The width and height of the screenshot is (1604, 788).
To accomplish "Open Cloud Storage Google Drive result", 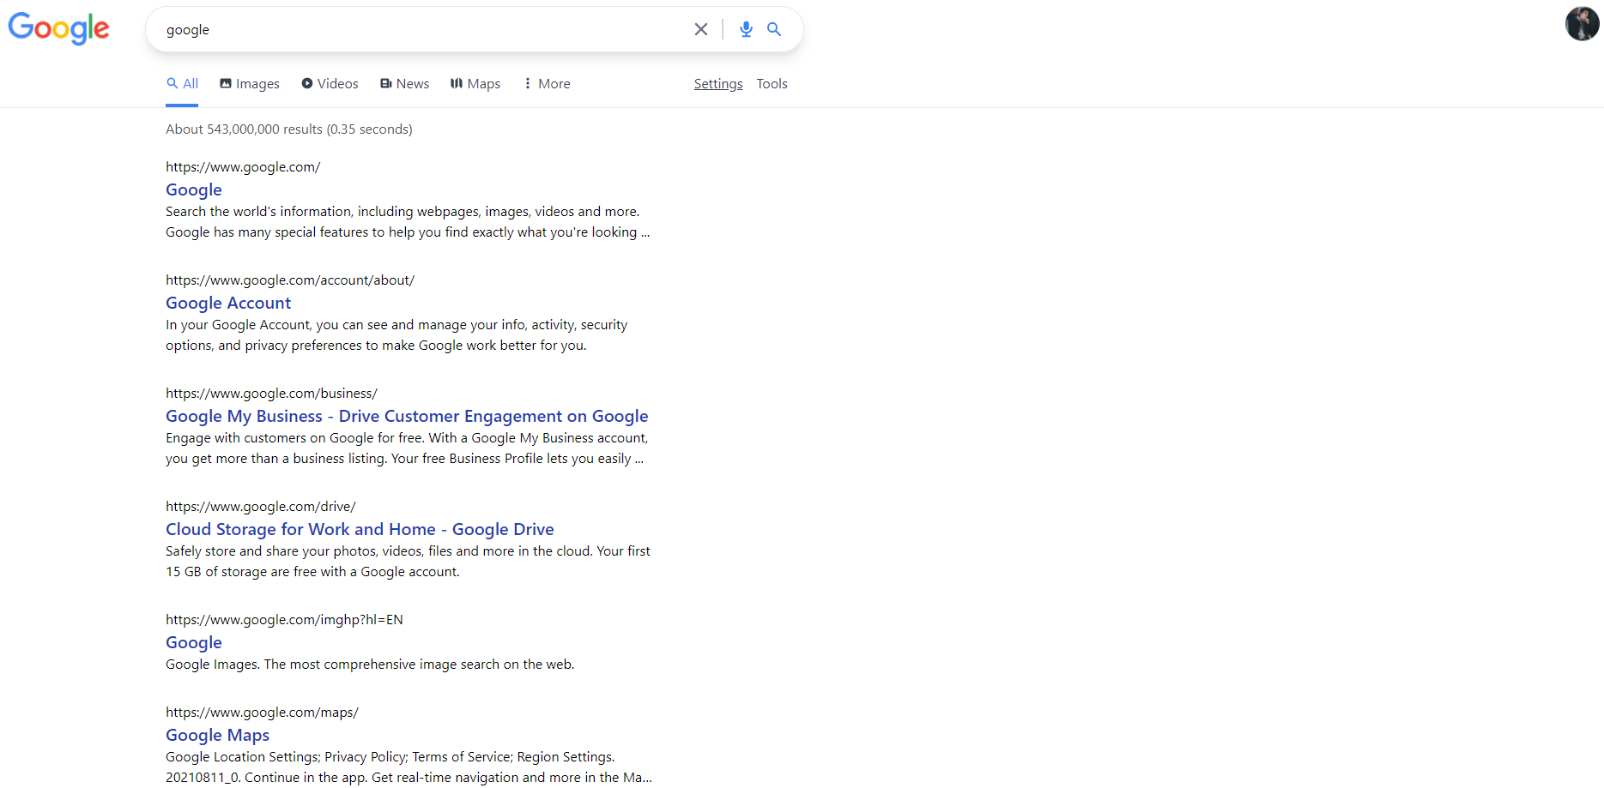I will 360,529.
